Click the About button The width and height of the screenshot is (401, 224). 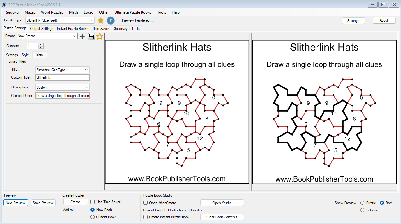[384, 20]
